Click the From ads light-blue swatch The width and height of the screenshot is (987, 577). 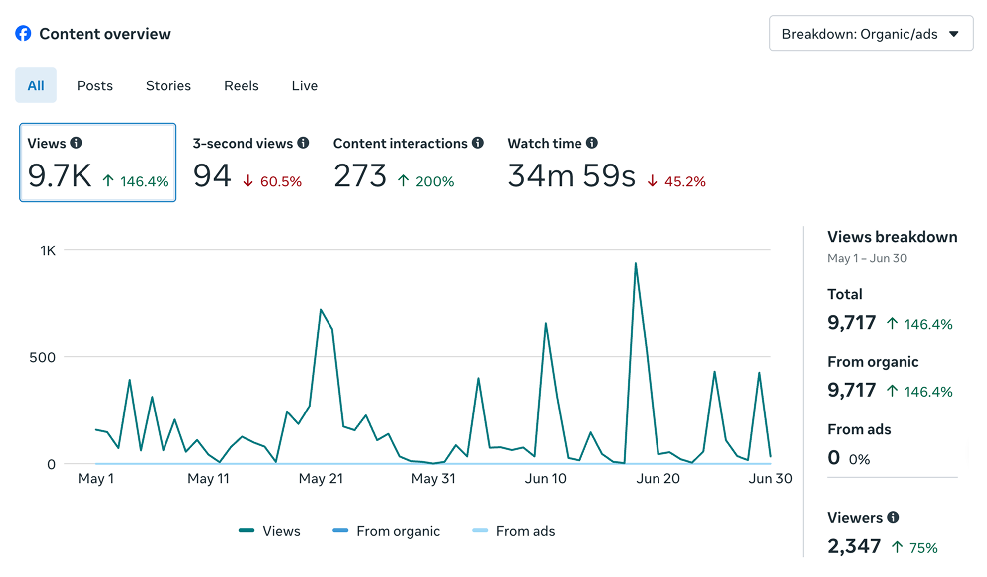coord(480,530)
